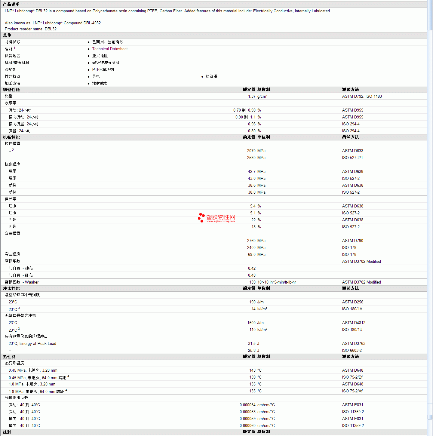The width and height of the screenshot is (433, 436).
Task: Select the line 'Also known as: LNP* Lubricomp* Compound DBL-4032'
Action: coord(53,23)
